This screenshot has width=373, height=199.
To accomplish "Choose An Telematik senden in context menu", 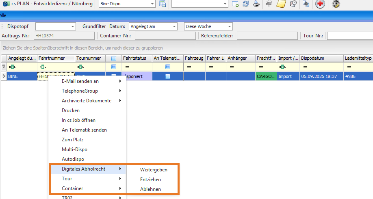I will (84, 130).
